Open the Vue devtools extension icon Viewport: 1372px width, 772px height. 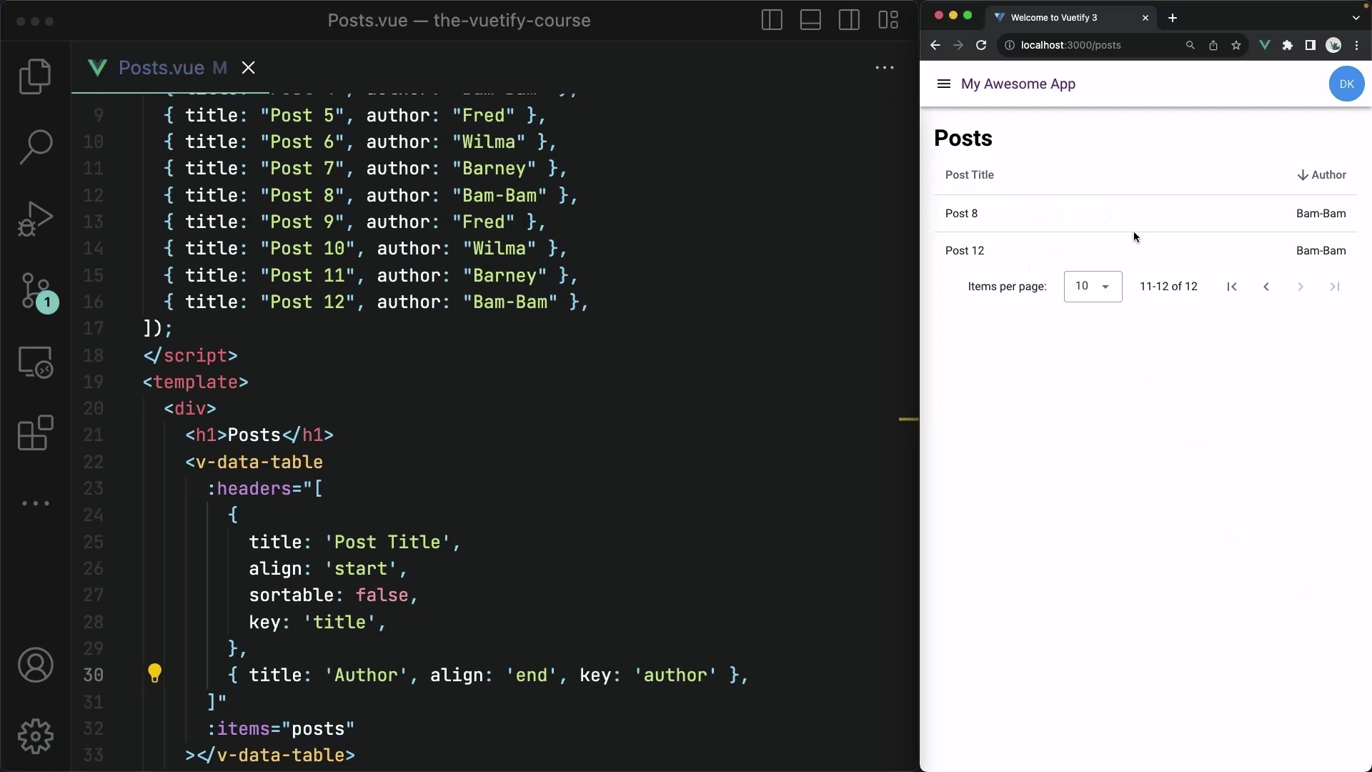click(1264, 45)
